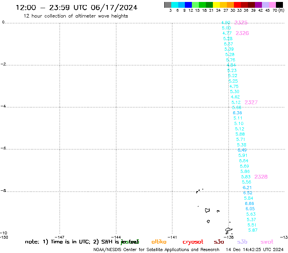Click the orange 30 ft legend swatch
Image resolution: width=288 pixels, height=253 pixels.
click(x=230, y=5)
